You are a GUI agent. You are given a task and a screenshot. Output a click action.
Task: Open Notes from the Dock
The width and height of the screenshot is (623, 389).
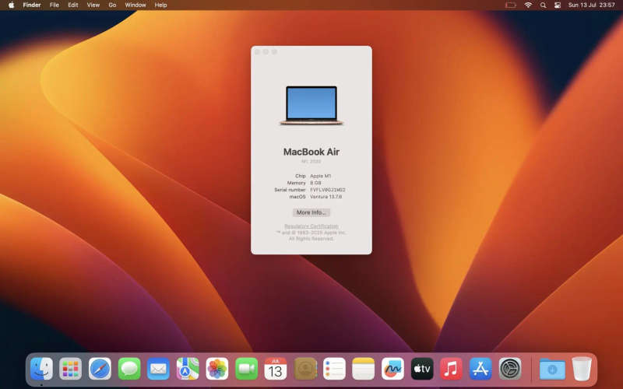[x=364, y=369]
